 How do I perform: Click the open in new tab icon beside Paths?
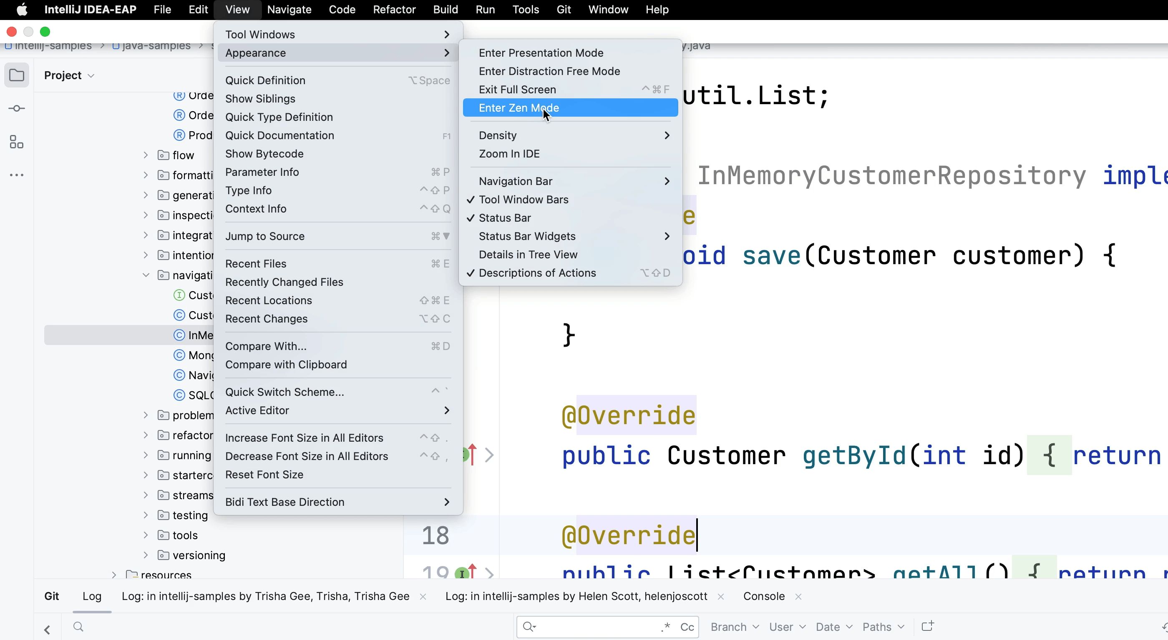(928, 626)
